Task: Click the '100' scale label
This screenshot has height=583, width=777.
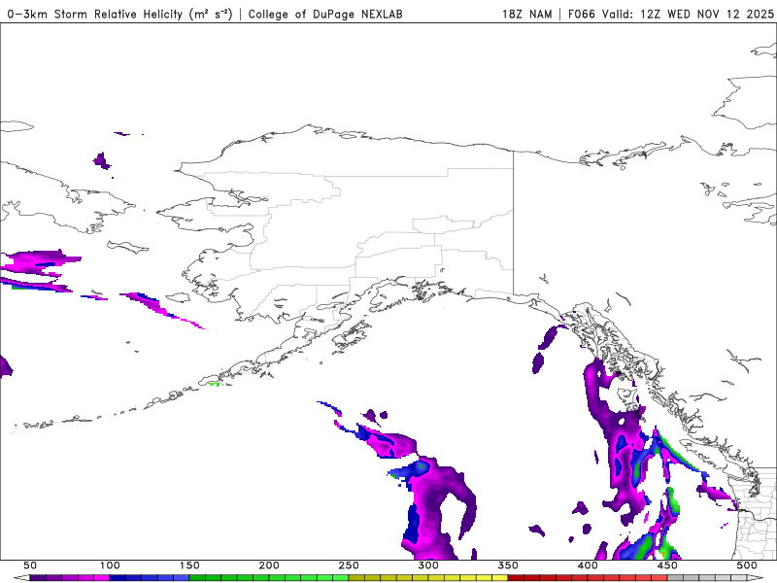Action: (x=110, y=566)
